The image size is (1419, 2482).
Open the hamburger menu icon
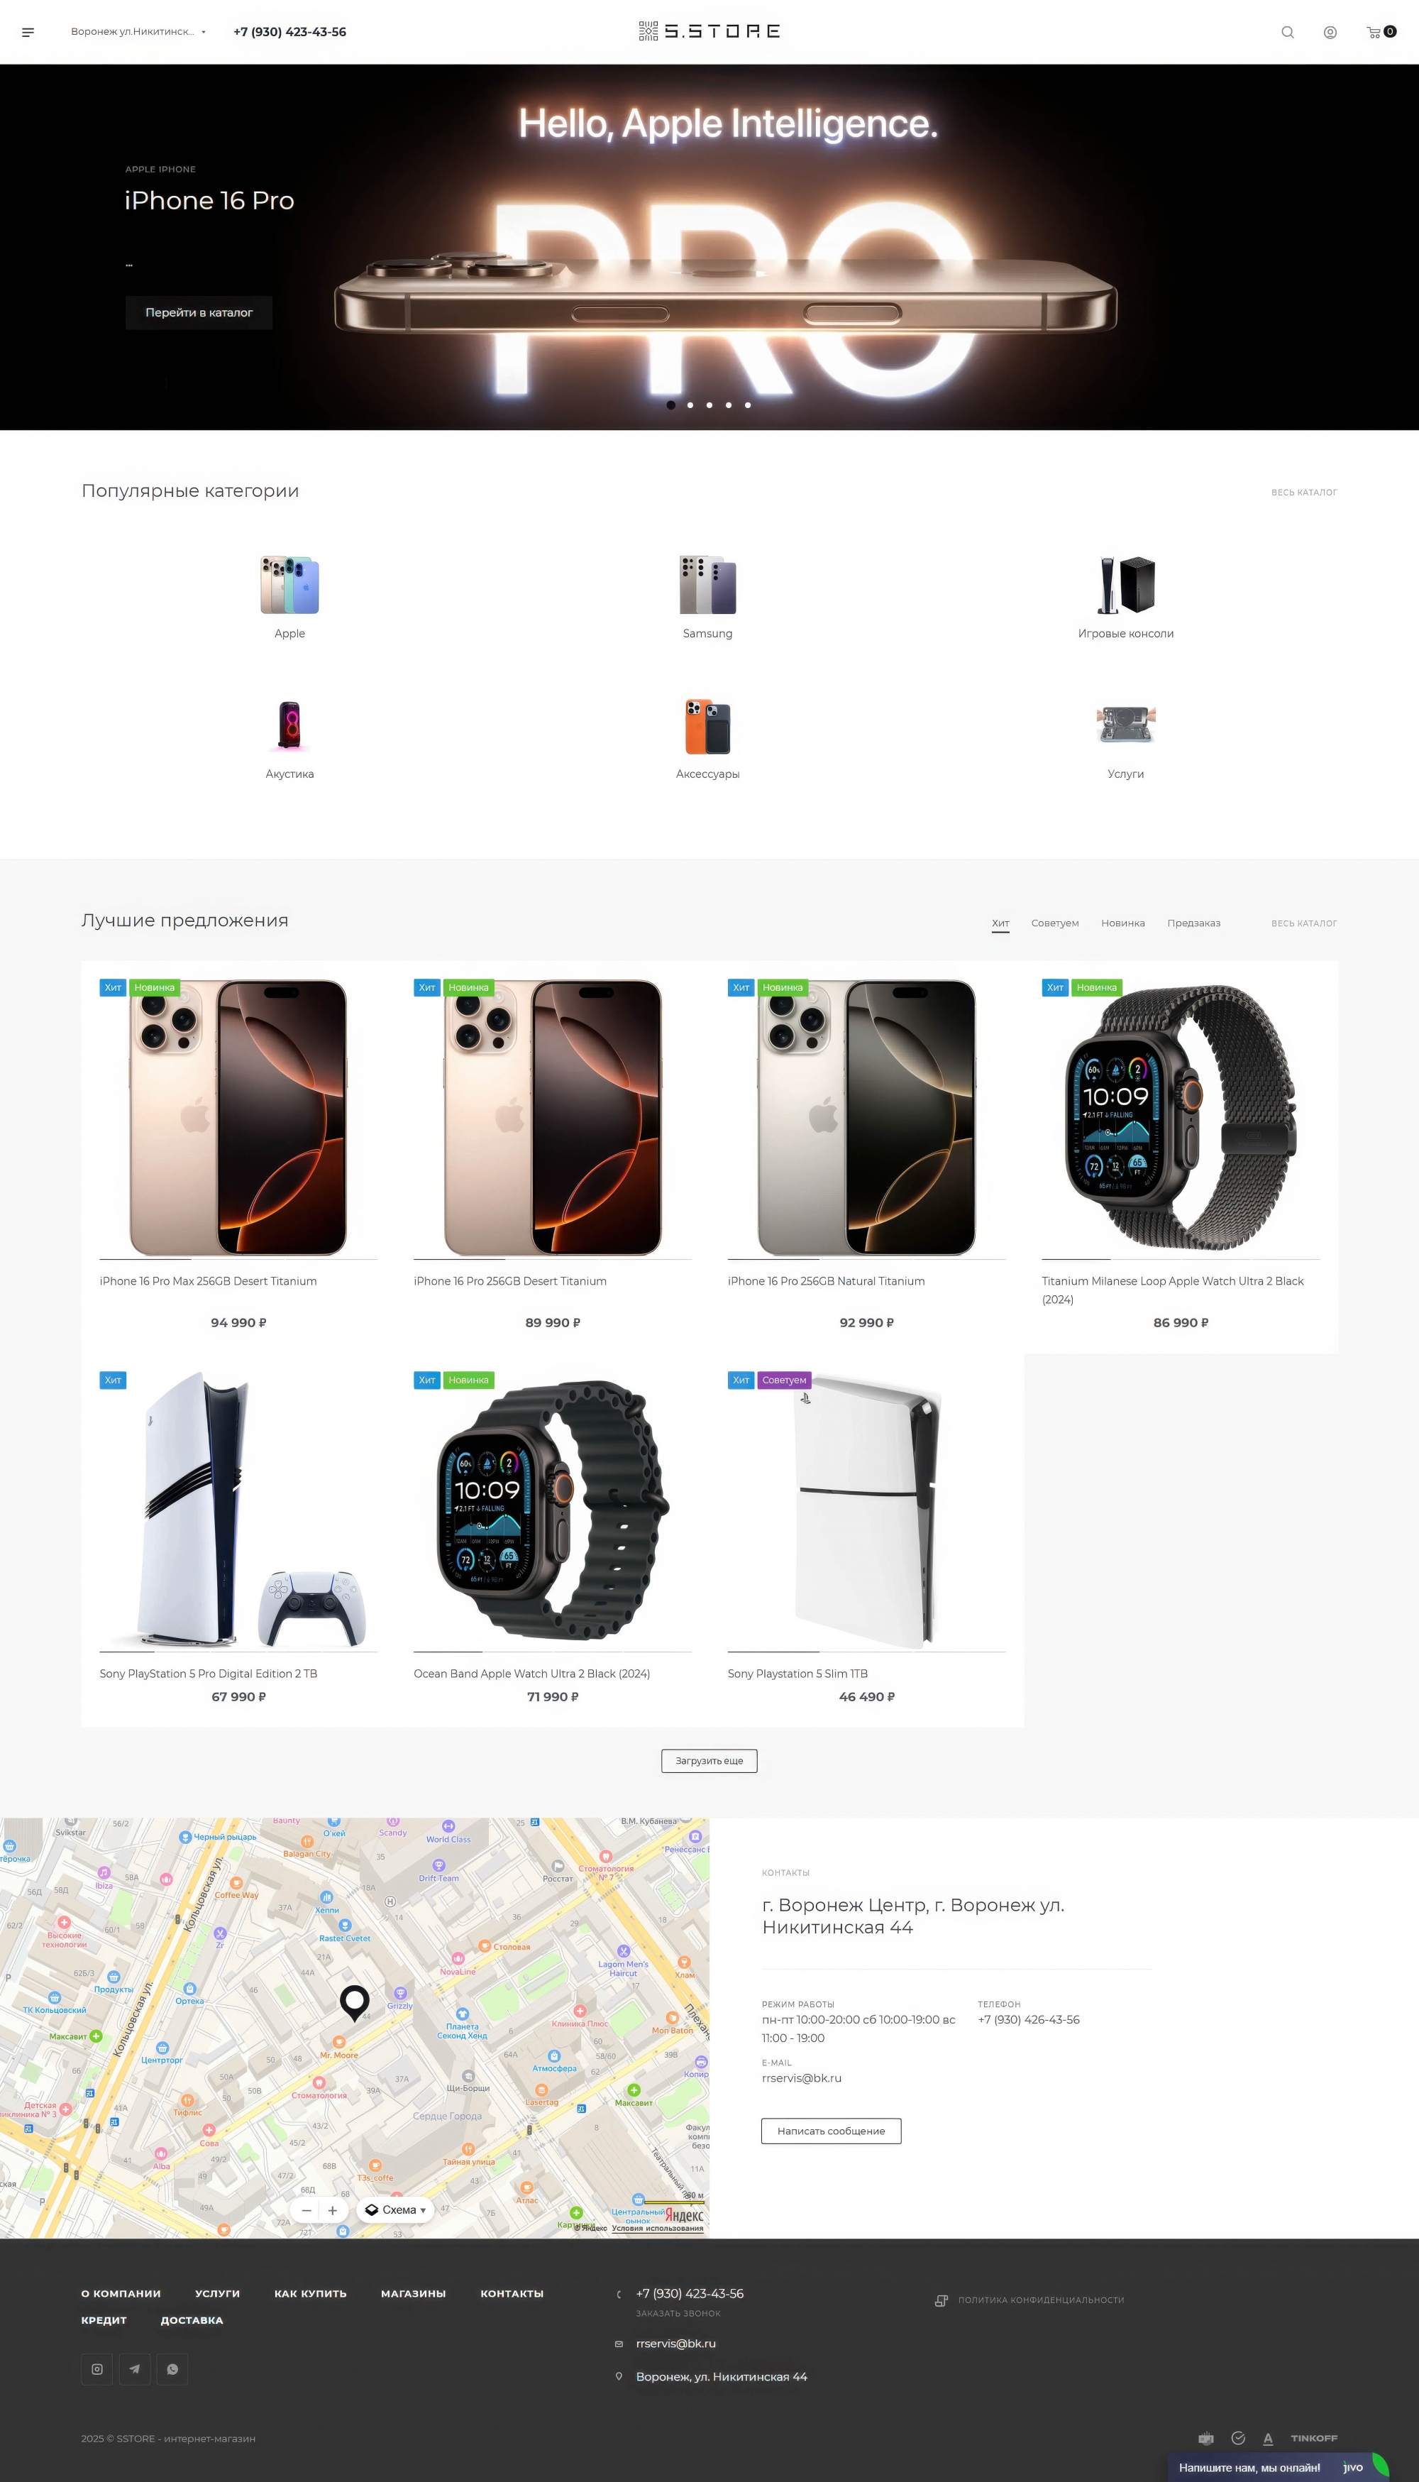[28, 32]
